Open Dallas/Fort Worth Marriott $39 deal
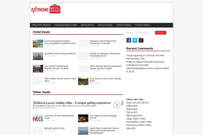 point(103,42)
